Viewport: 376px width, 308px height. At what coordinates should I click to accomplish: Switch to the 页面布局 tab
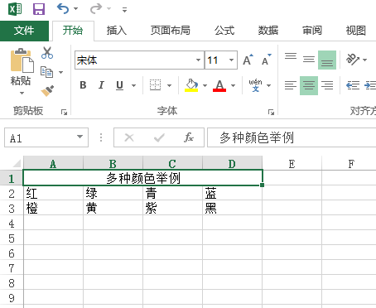click(171, 31)
